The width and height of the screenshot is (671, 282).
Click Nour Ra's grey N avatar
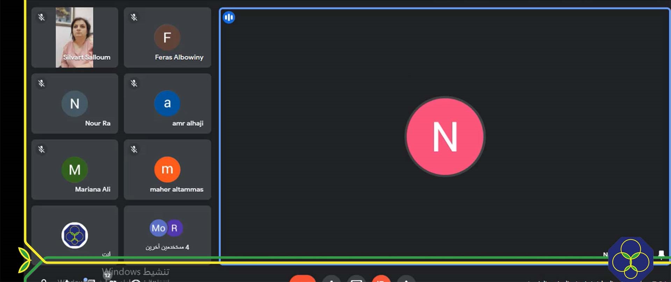coord(74,103)
